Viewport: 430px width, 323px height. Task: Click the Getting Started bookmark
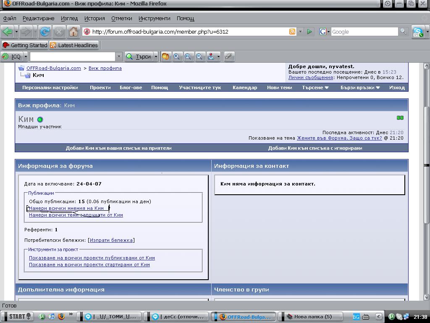click(25, 45)
